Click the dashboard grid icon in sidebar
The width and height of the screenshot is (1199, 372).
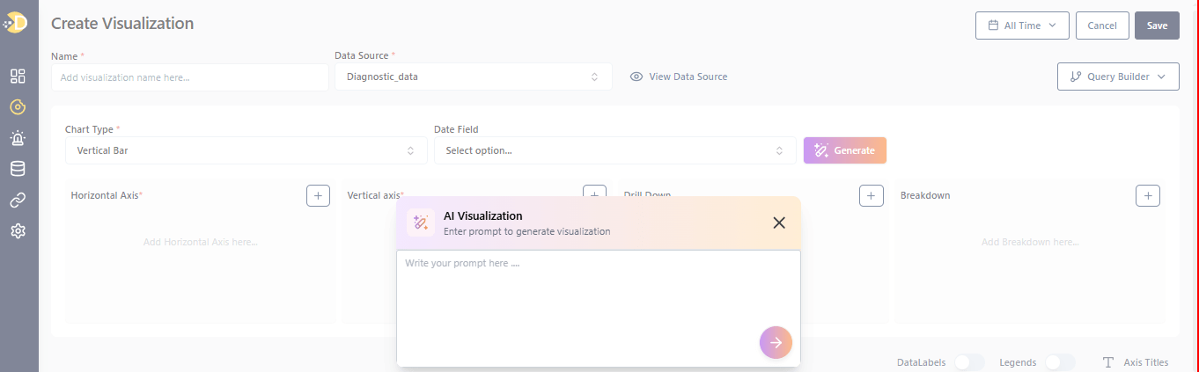coord(18,77)
